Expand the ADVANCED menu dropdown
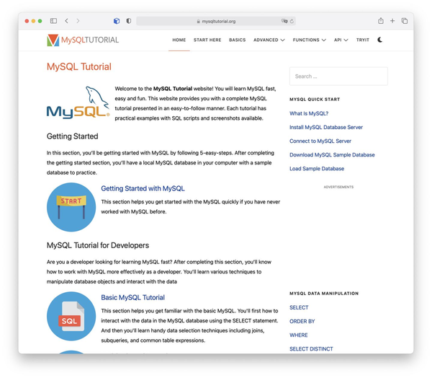 pyautogui.click(x=269, y=40)
